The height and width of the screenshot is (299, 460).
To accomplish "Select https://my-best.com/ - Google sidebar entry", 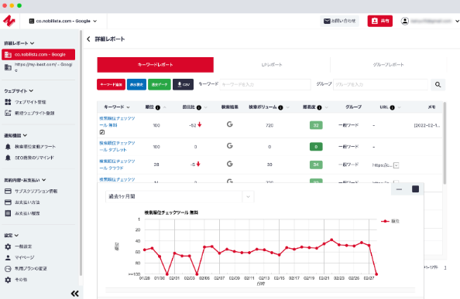I will pos(39,67).
